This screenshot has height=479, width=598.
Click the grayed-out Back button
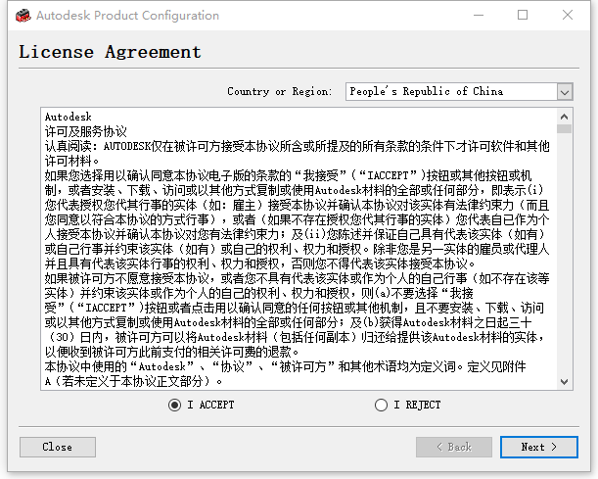[x=454, y=447]
